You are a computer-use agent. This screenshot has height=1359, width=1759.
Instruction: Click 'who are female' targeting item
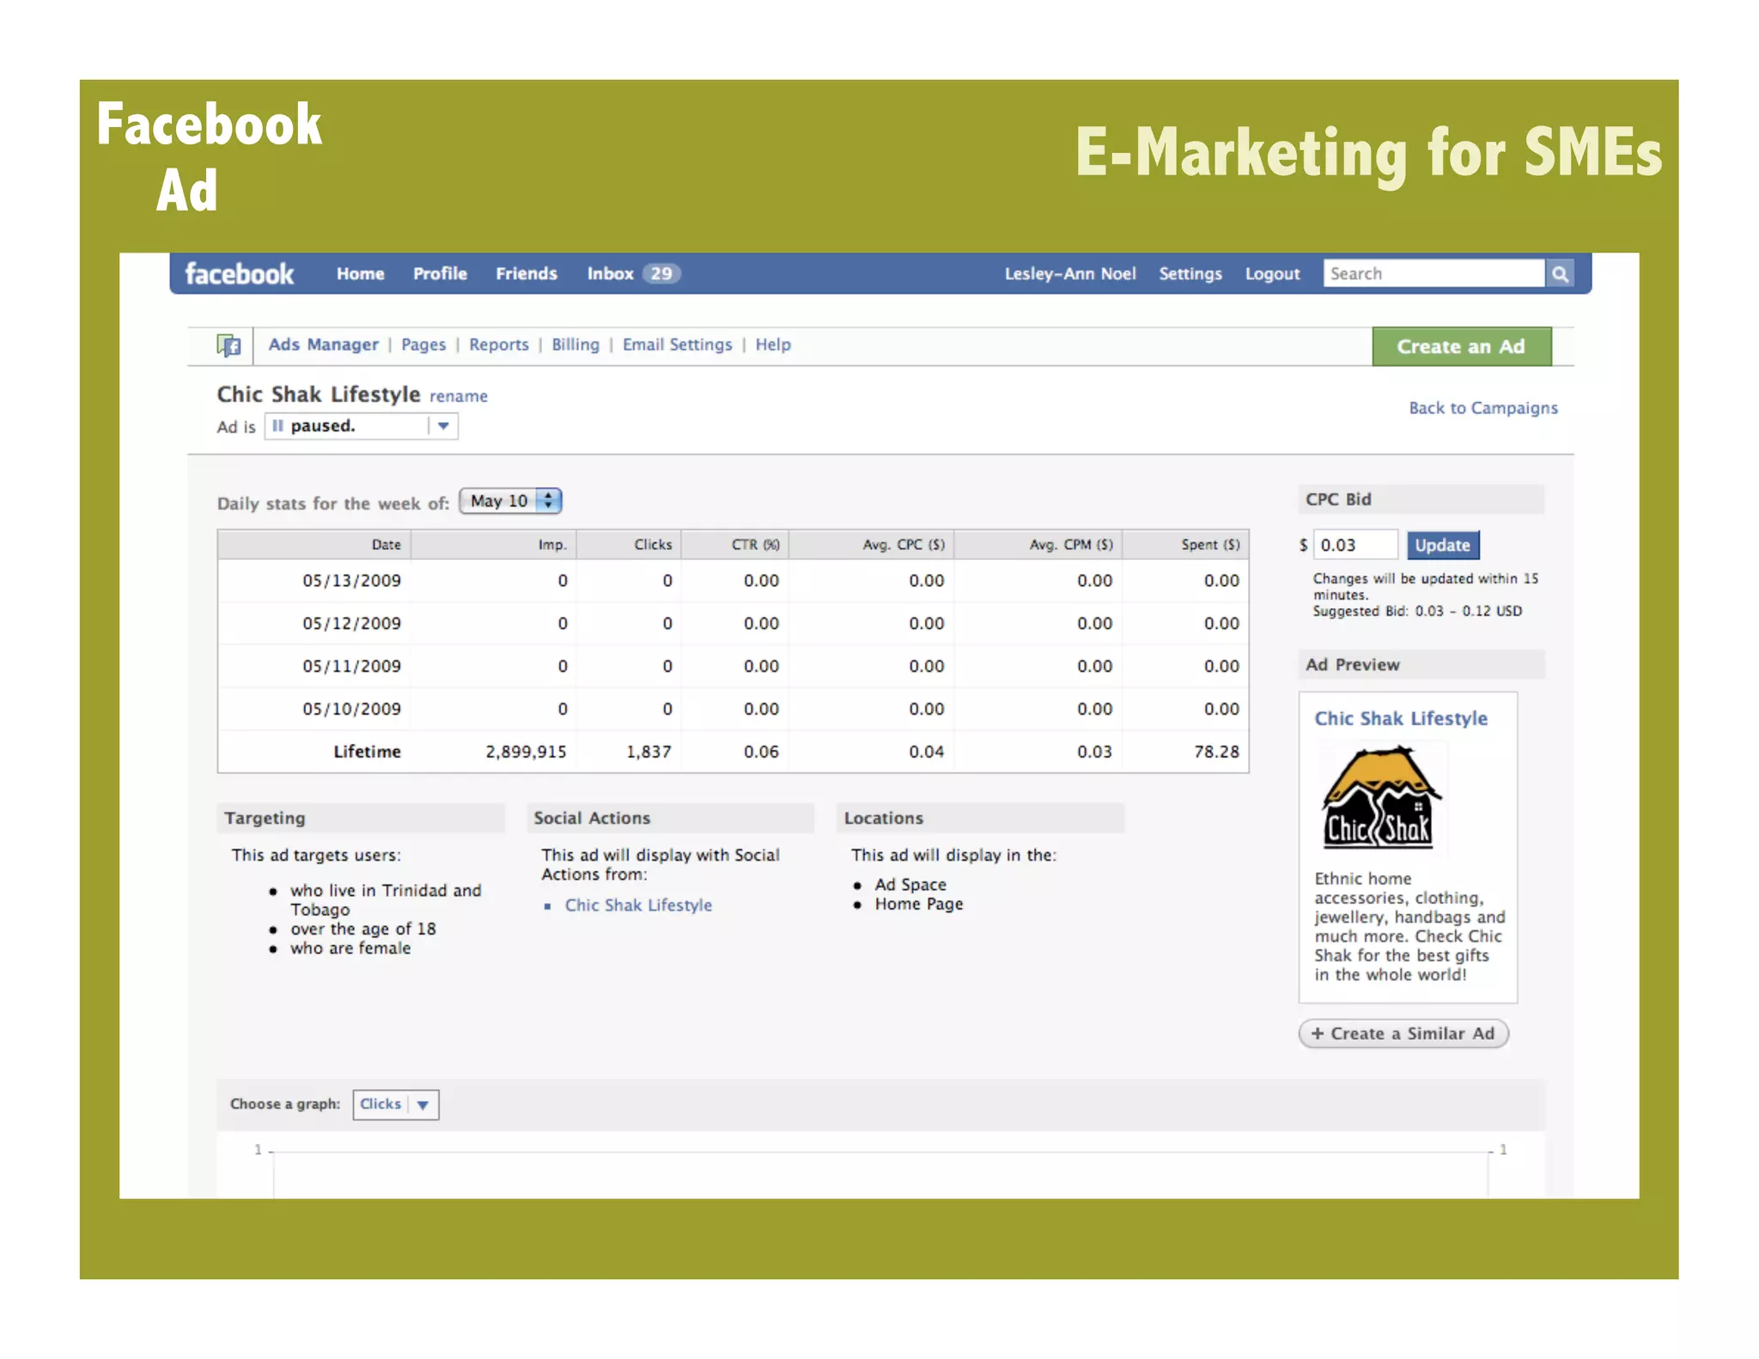[x=350, y=948]
